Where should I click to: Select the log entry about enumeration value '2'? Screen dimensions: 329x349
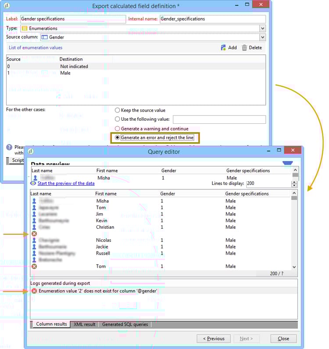(x=164, y=291)
